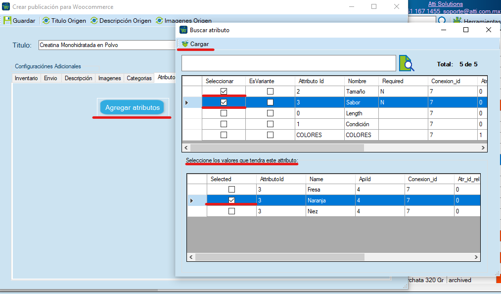Click the values grid scroll left arrow
This screenshot has width=501, height=294.
191,257
